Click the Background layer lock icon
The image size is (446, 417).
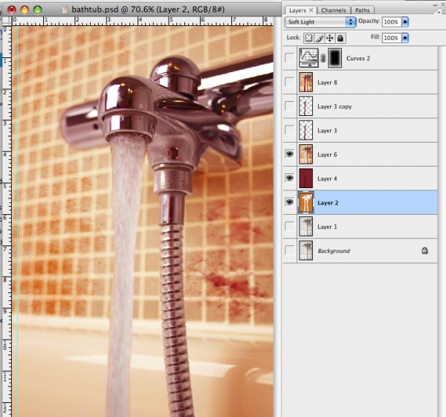click(424, 250)
